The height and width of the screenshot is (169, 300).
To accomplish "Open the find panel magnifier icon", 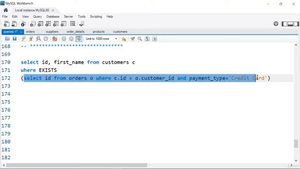I will 140,38.
